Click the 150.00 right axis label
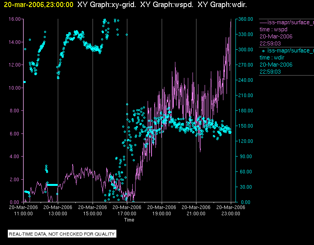Image resolution: width=314 pixels, height=245 pixels. tap(246, 126)
